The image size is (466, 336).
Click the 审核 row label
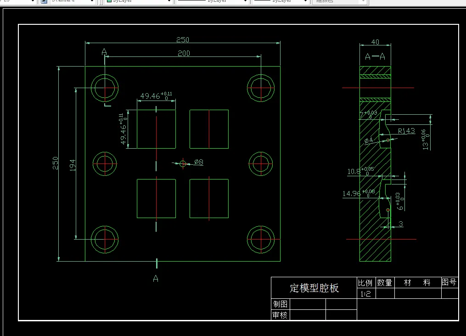coord(280,315)
